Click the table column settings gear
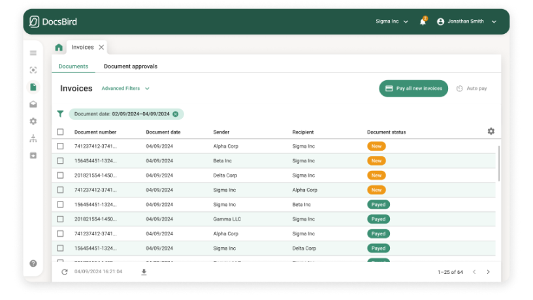The height and width of the screenshot is (300, 533). [x=491, y=131]
